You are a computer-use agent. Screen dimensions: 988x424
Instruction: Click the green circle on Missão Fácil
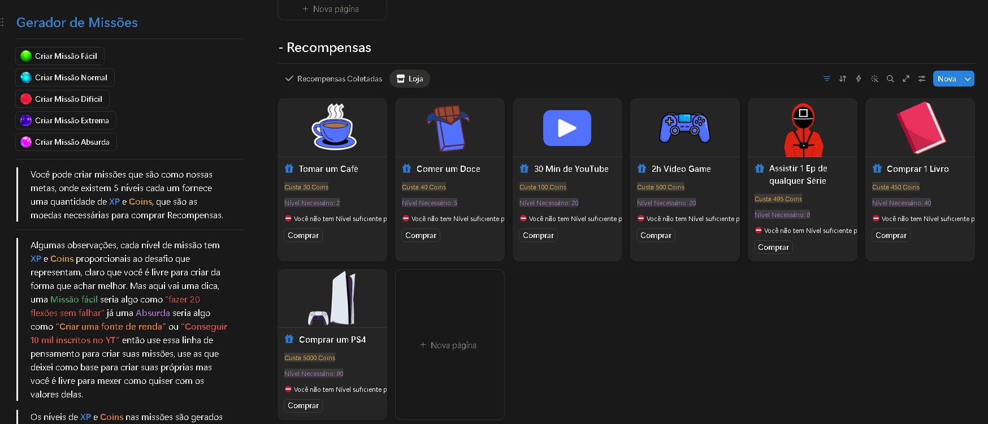(x=26, y=56)
